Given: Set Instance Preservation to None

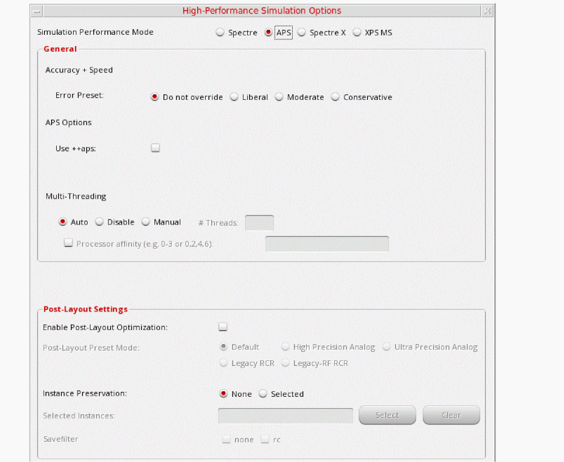Looking at the screenshot, I should pos(224,394).
